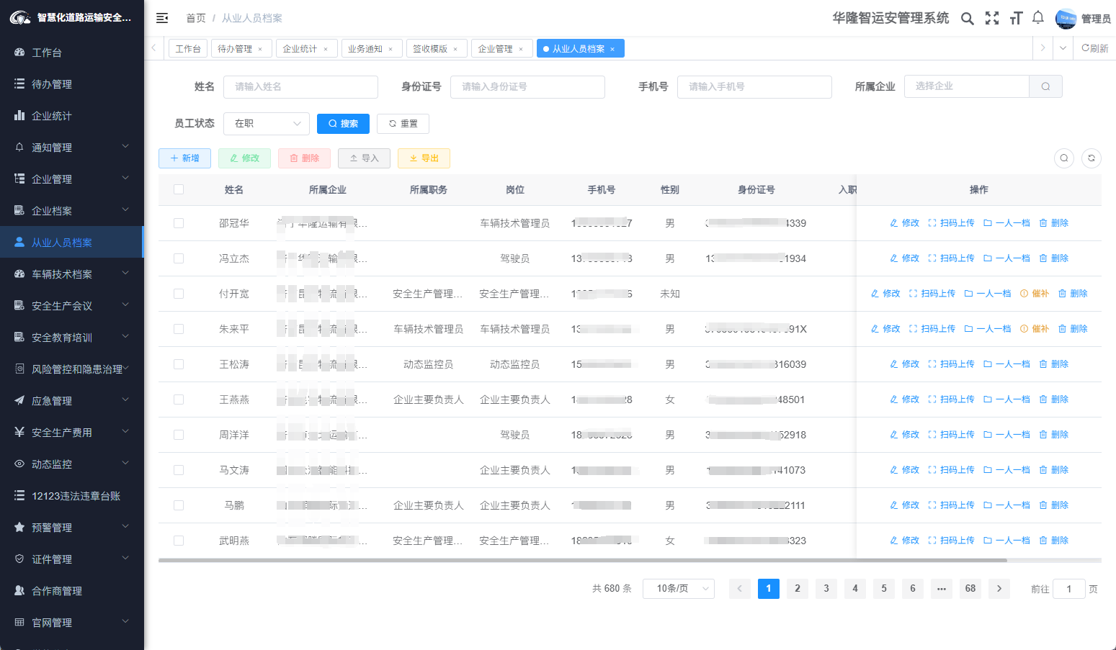1116x650 pixels.
Task: Click the blue 搜索 button
Action: pyautogui.click(x=343, y=124)
